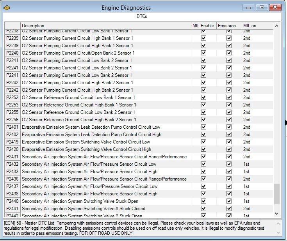Sort by the Emission column header
The image size is (287, 241).
[x=229, y=26]
